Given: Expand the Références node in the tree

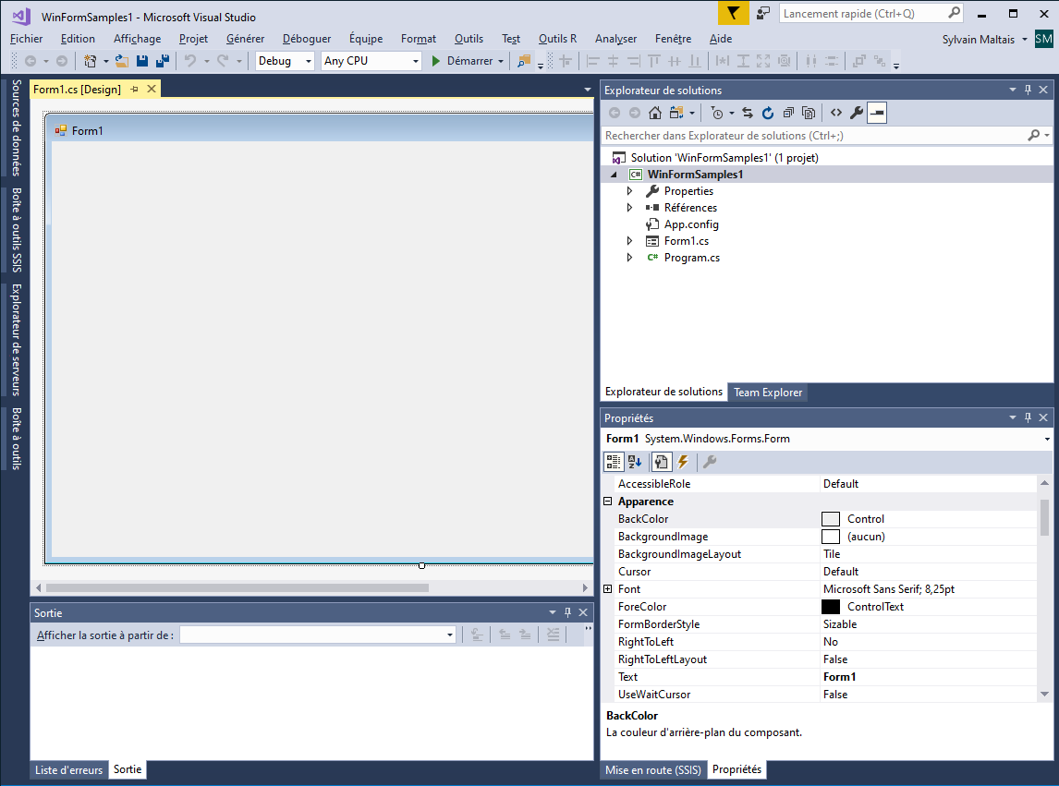Looking at the screenshot, I should click(x=630, y=208).
